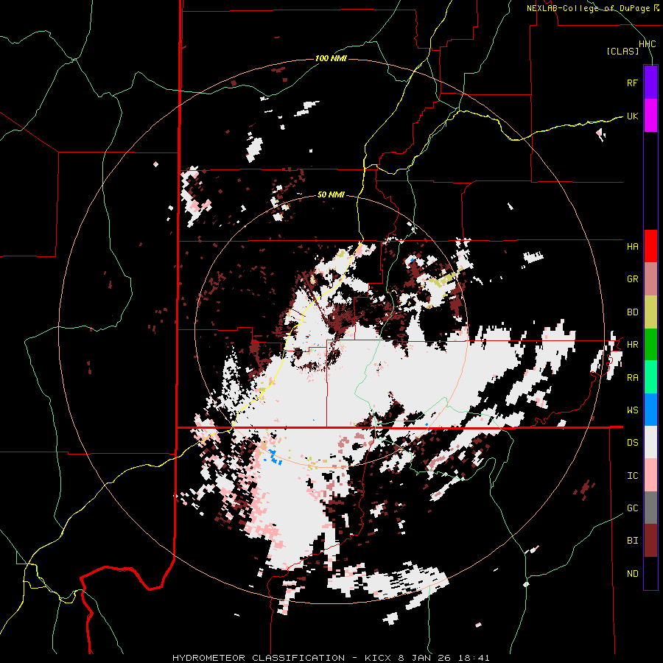This screenshot has height=663, width=663.
Task: Click the 100 NMI range ring label
Action: (x=331, y=58)
